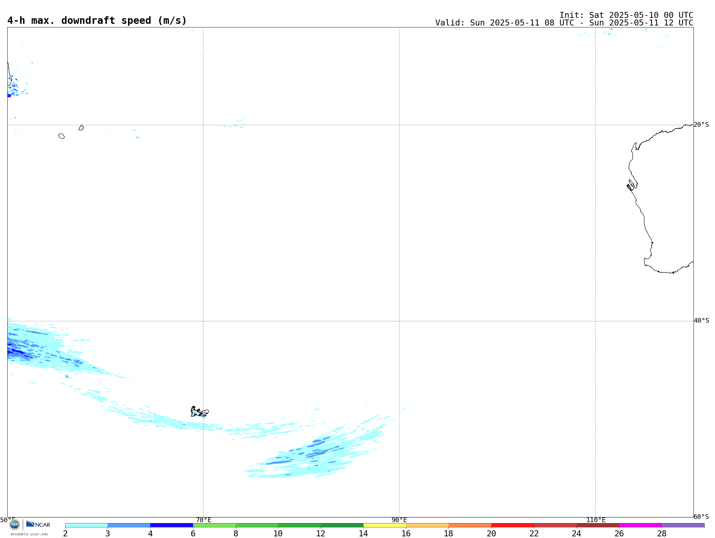The image size is (715, 538).
Task: Click the light green 6-8 colorbar swatch
Action: (214, 525)
